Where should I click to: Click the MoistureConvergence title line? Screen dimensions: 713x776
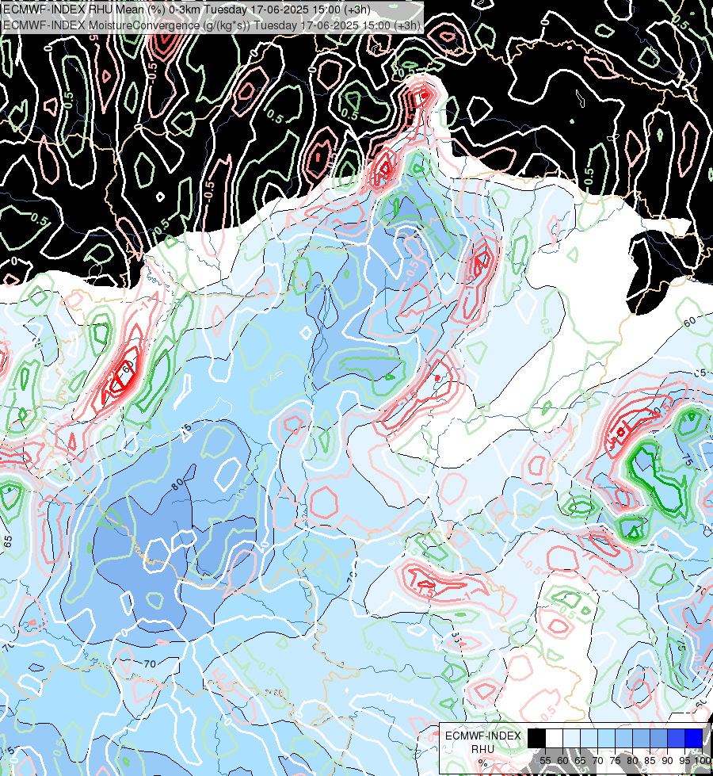[212, 25]
